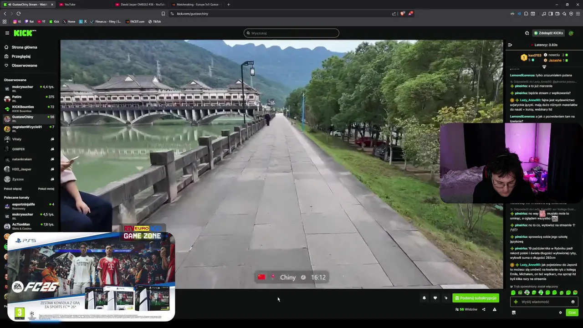Open Brave wallet icon in toolbar
The height and width of the screenshot is (328, 583).
[557, 14]
